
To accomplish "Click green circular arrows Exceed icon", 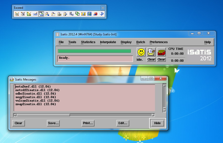I will click(x=77, y=14).
